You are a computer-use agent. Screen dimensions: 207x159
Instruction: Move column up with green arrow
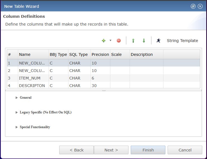click(133, 41)
